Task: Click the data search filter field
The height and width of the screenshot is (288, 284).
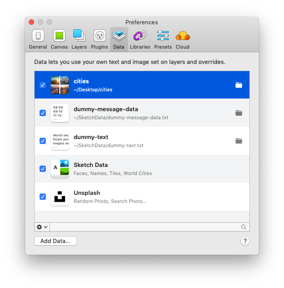Action: (148, 227)
